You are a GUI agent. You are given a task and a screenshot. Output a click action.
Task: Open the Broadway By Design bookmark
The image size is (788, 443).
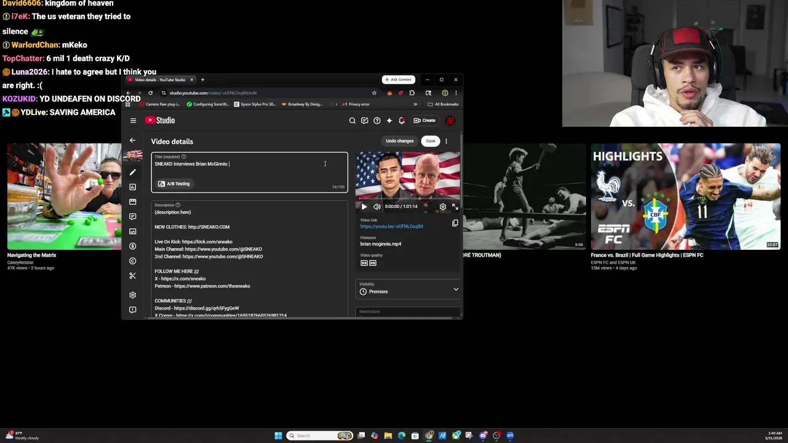point(302,104)
